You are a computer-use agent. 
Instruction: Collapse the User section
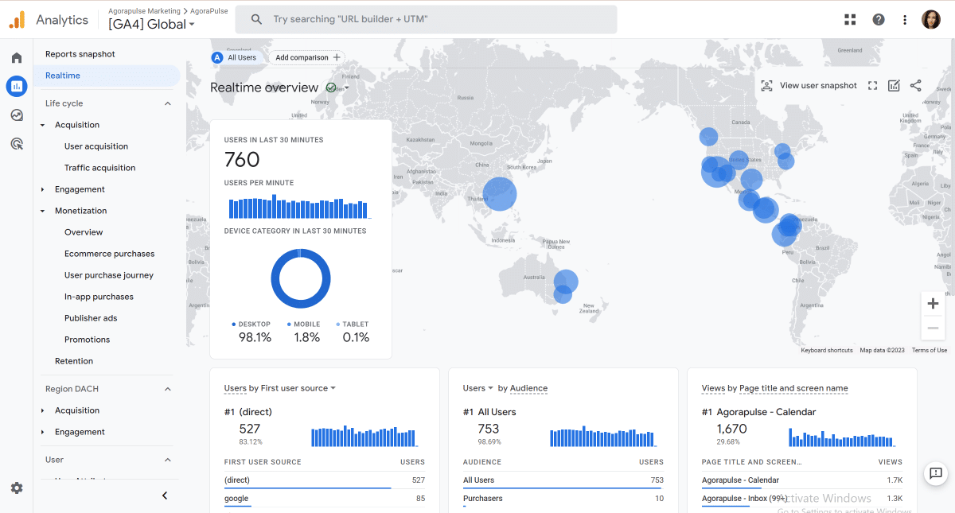[168, 460]
